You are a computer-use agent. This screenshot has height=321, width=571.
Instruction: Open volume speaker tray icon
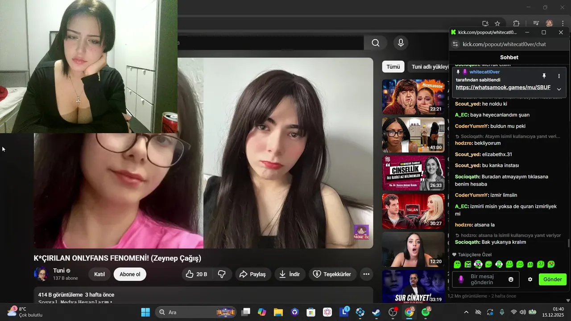click(x=523, y=312)
